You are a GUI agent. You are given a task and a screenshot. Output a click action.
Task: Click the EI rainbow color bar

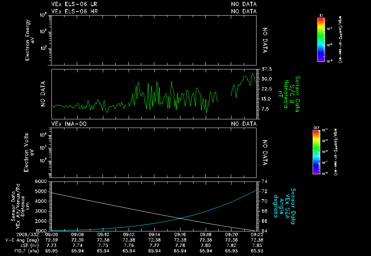tap(321, 40)
